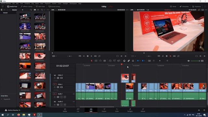The height and width of the screenshot is (117, 208).
Task: Toggle loop playback in source viewer
Action: pos(99,56)
